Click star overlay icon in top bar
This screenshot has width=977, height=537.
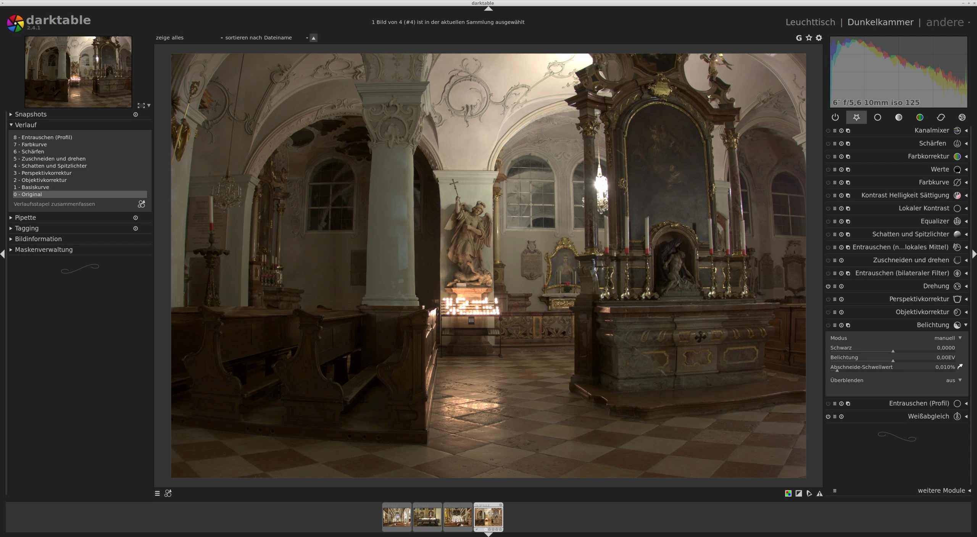(x=809, y=38)
